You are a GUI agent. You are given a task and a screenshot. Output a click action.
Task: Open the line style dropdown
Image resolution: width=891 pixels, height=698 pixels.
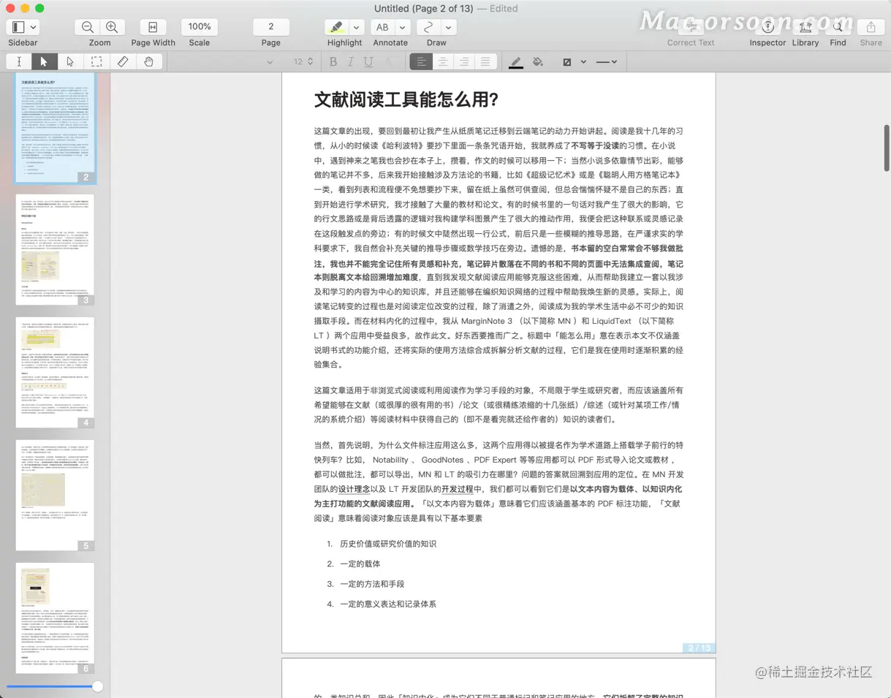coord(607,62)
